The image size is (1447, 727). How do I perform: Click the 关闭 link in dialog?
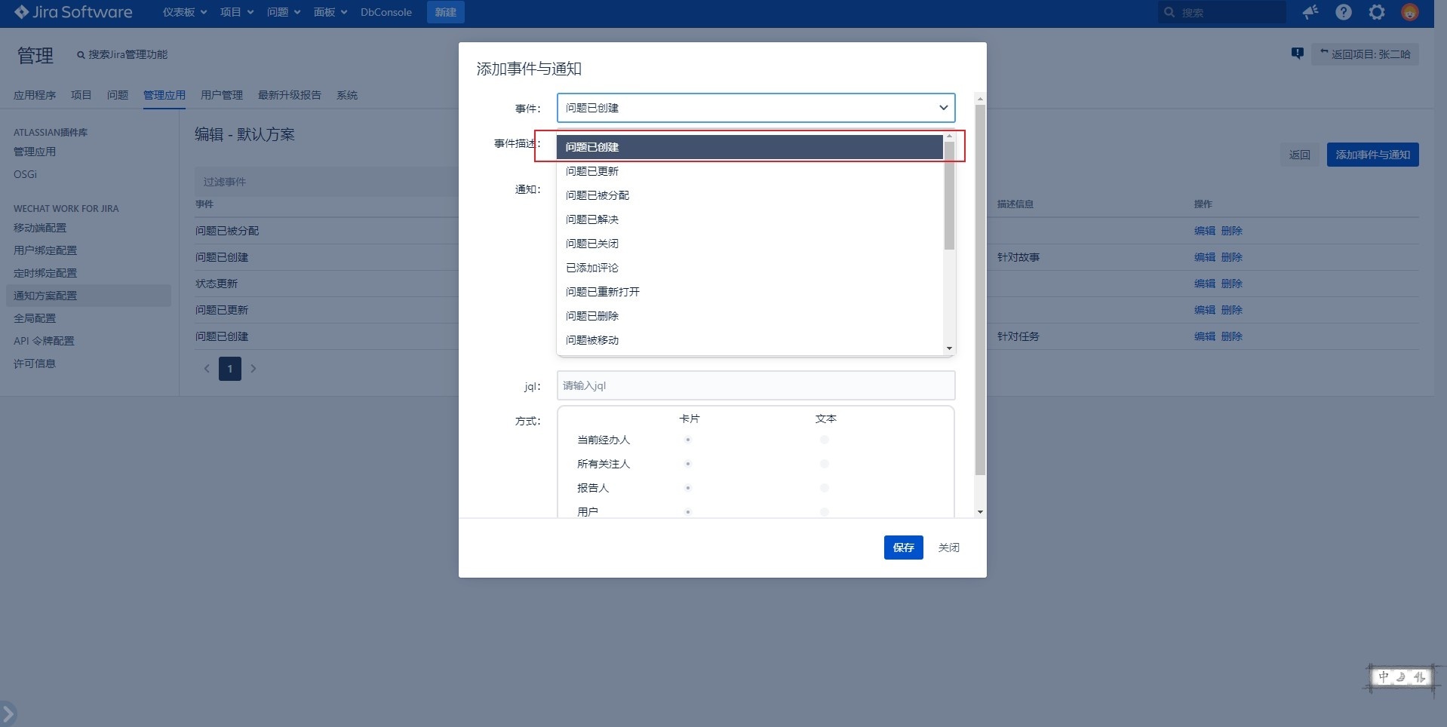click(948, 548)
